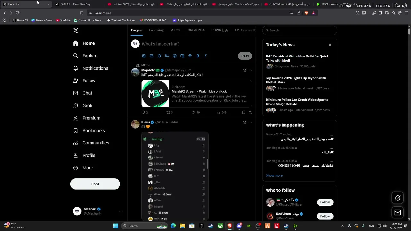Click the Grok icon in composer toolbar
The image size is (411, 231).
pyautogui.click(x=159, y=56)
